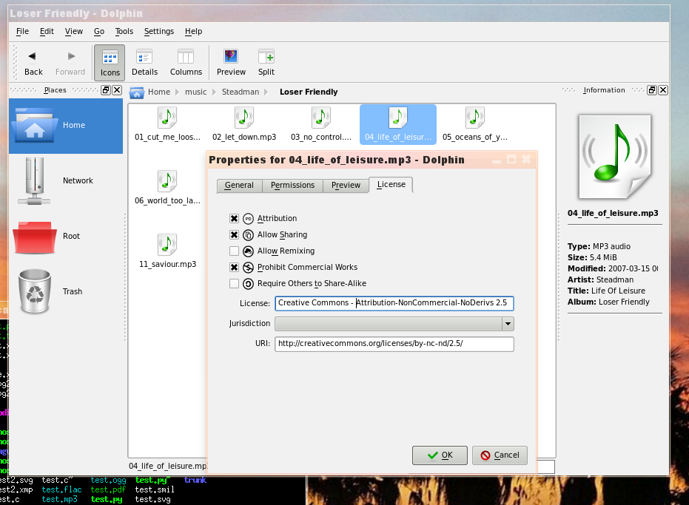
Task: Uncheck the Attribution checkbox
Action: [234, 219]
